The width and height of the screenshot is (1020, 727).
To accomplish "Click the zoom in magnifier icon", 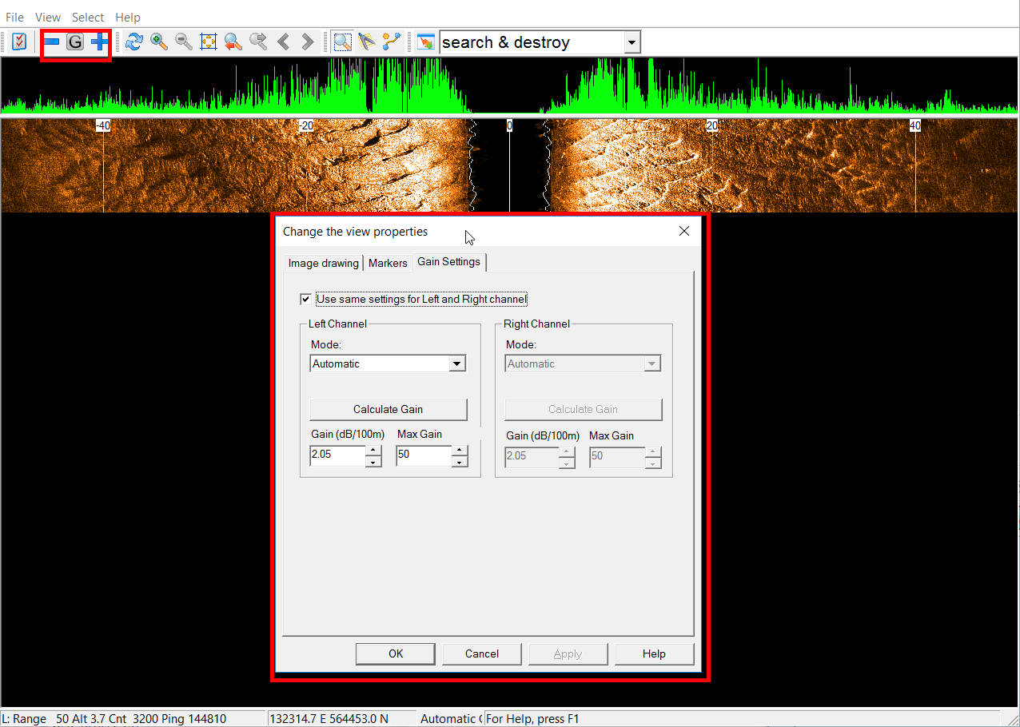I will (x=159, y=42).
